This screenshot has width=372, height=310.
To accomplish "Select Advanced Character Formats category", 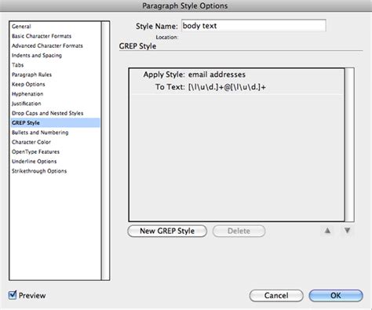I will 47,46.
